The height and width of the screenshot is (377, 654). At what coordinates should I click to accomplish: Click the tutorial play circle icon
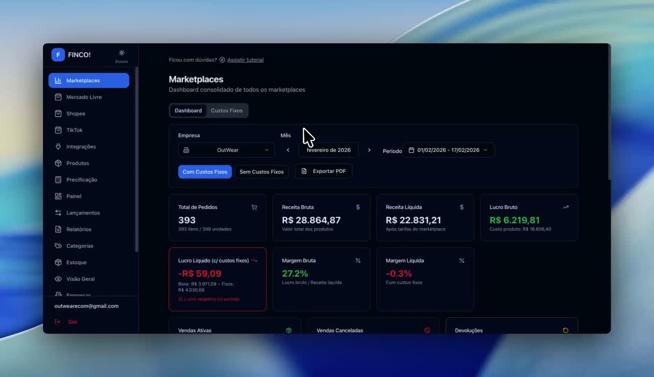point(222,60)
